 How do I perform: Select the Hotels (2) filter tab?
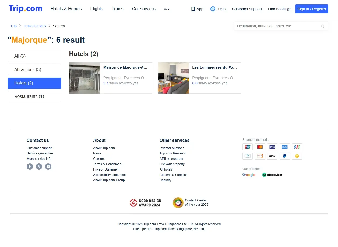pos(34,83)
